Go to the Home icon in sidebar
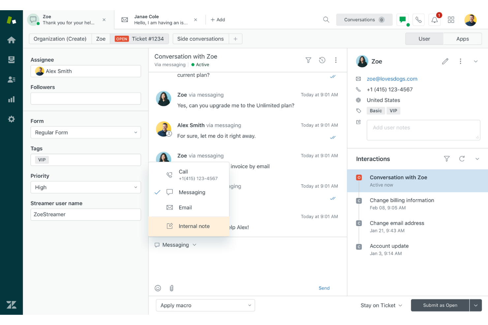 tap(11, 40)
